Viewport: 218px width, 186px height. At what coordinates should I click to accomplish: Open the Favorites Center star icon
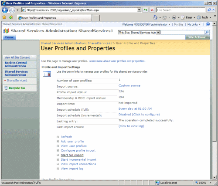[x=4, y=17]
